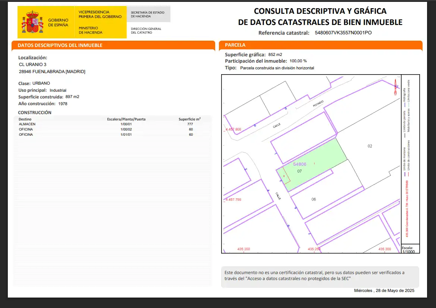Click the Superficie construida value 897 m2
436x308 pixels.
(x=72, y=97)
